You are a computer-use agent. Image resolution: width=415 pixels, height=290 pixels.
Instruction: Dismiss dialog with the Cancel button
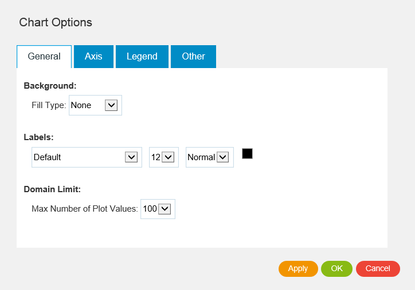point(378,268)
